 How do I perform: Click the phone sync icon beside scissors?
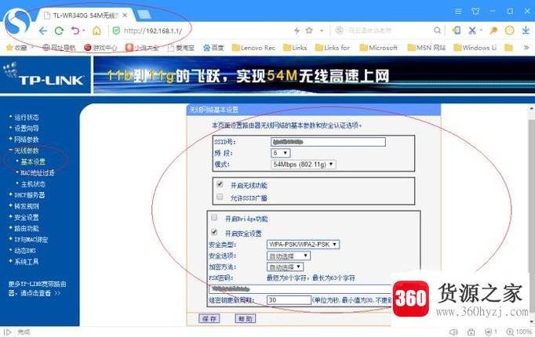point(457,31)
